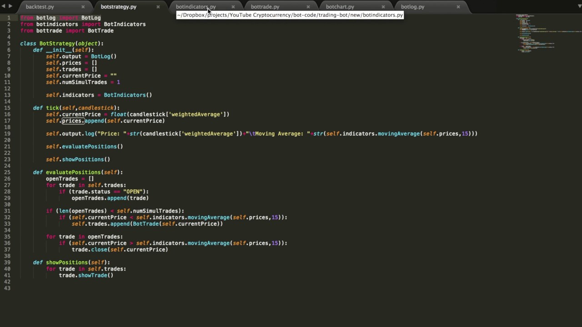Click the 'from bottrade import BotTrade' line
582x327 pixels.
tap(67, 31)
